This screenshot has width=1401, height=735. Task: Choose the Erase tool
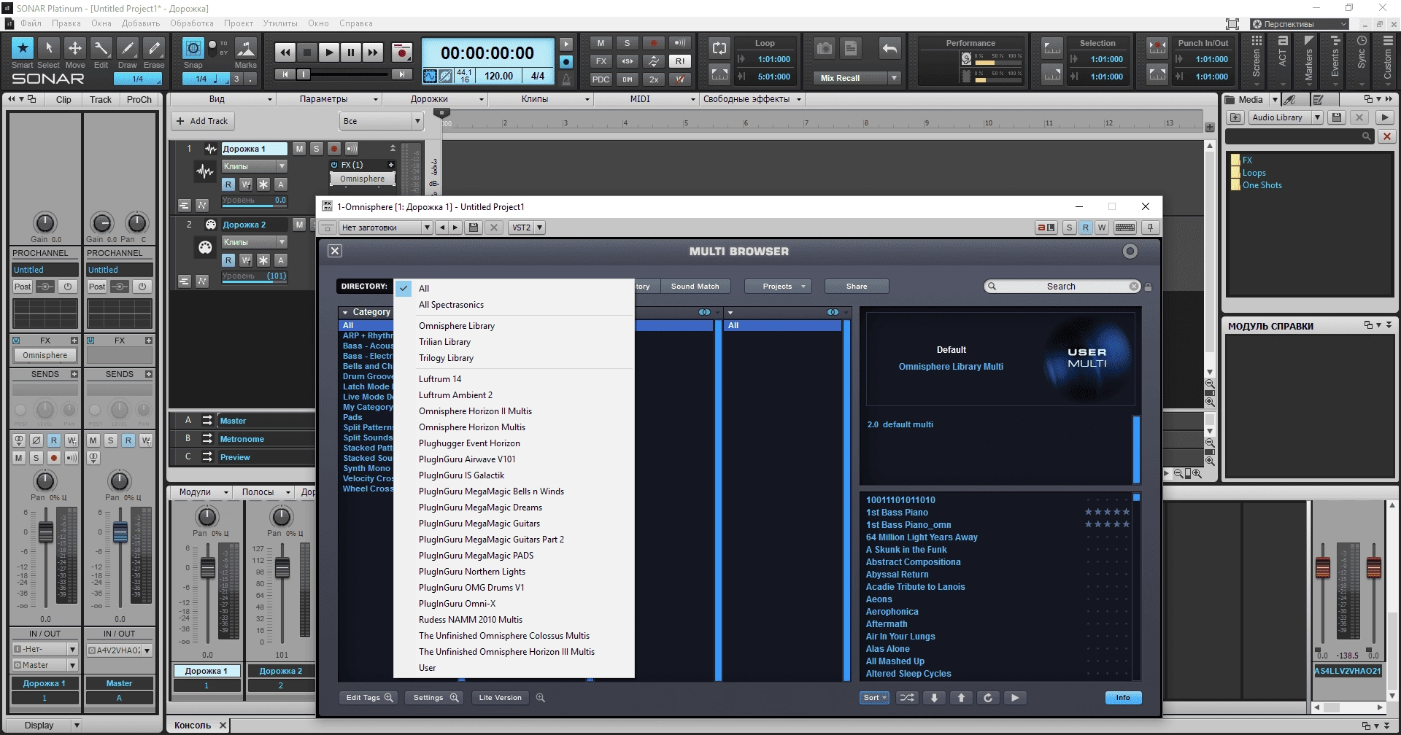pos(154,48)
